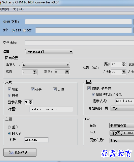Toggle the 标头 checkbox
The width and height of the screenshot is (134, 162).
tap(32, 89)
